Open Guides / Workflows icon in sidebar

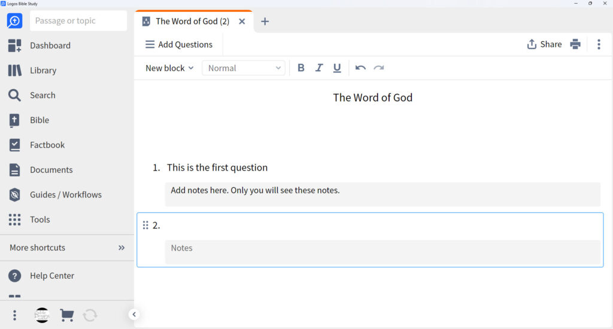(14, 194)
